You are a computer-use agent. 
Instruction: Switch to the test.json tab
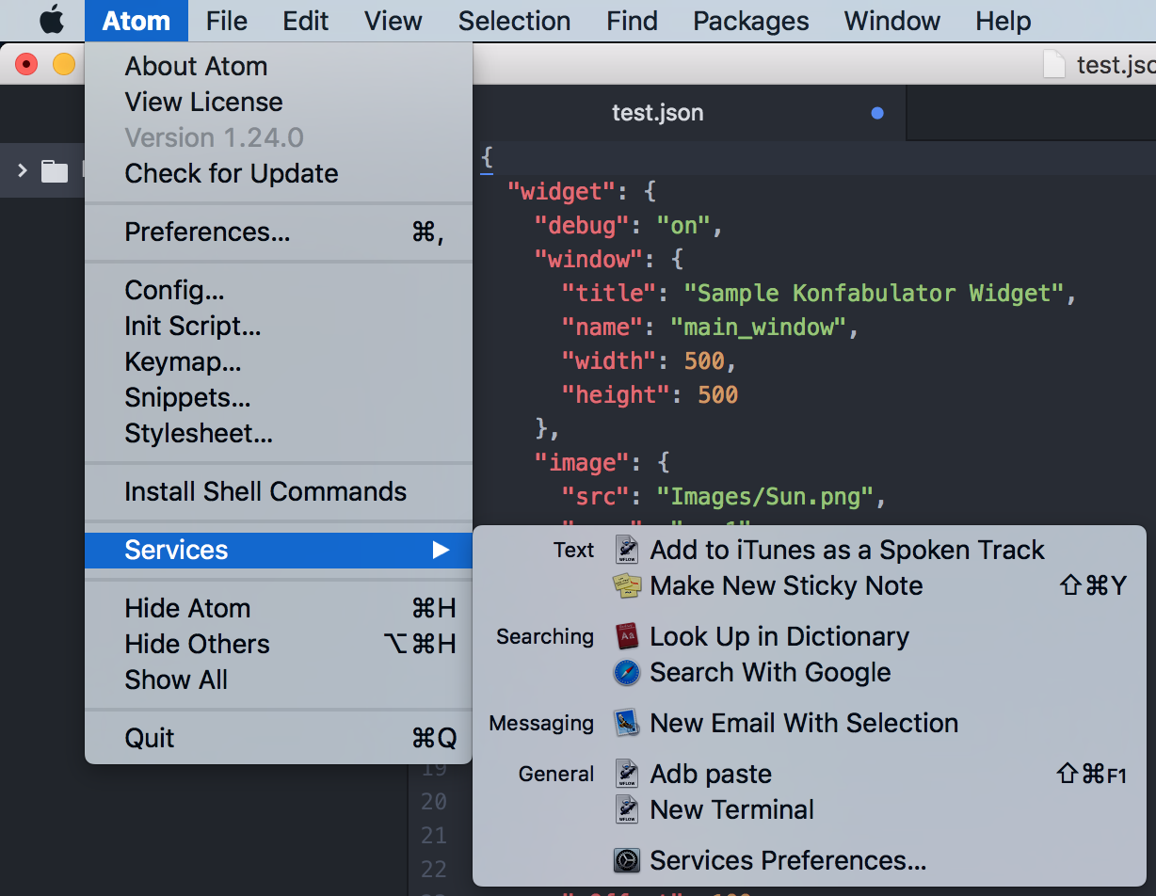[658, 114]
